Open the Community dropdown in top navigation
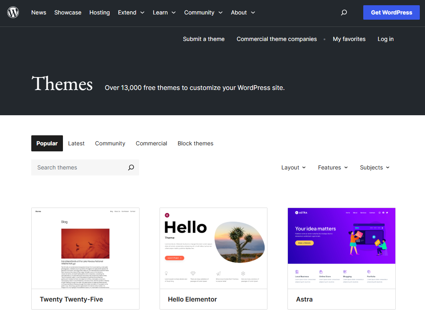Screen dimensions: 425x318 [x=203, y=12]
